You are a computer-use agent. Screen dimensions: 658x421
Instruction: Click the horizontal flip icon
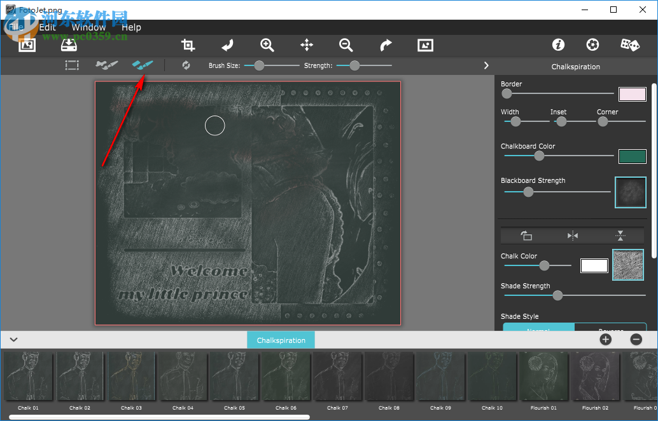(x=572, y=236)
